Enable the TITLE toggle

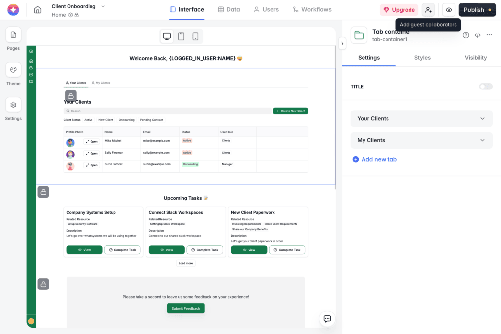(486, 87)
